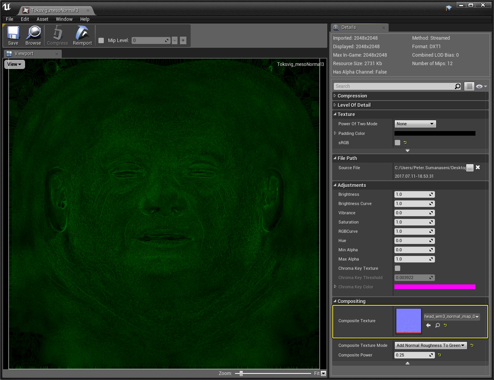The image size is (494, 380).
Task: Open the Power Of Two Mode dropdown
Action: (415, 124)
